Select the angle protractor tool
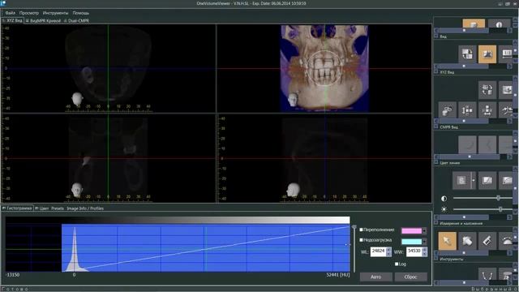Screen dimensions: 519x292 507,241
